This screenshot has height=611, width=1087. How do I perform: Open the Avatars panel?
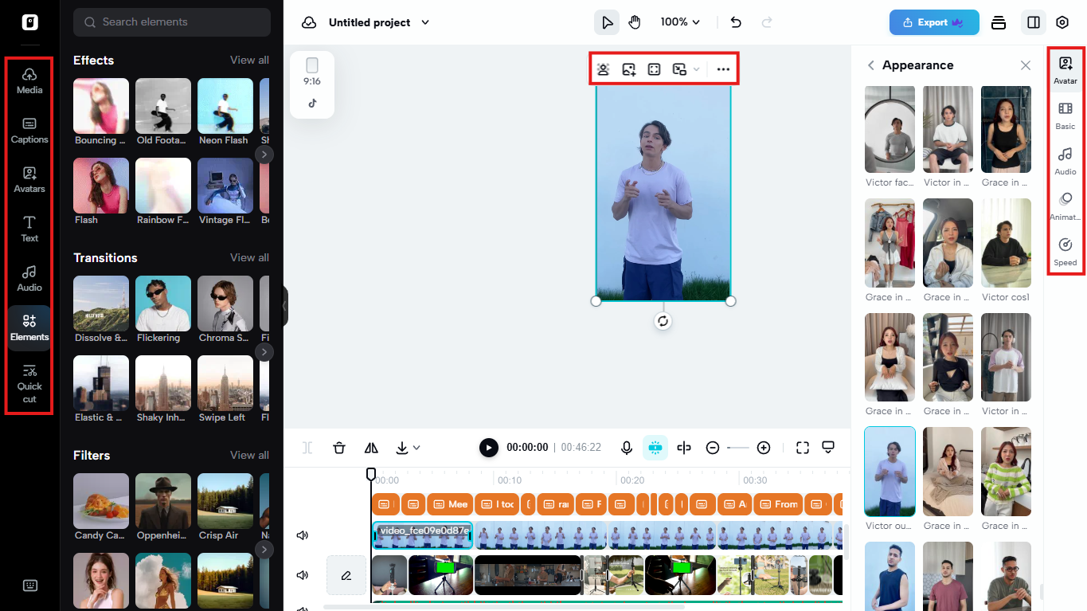(x=29, y=180)
